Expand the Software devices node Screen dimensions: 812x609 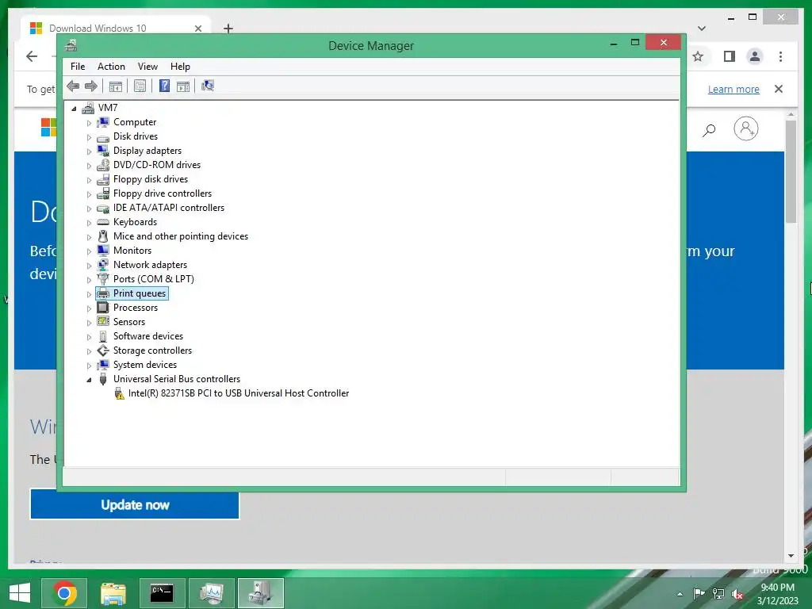[89, 337]
